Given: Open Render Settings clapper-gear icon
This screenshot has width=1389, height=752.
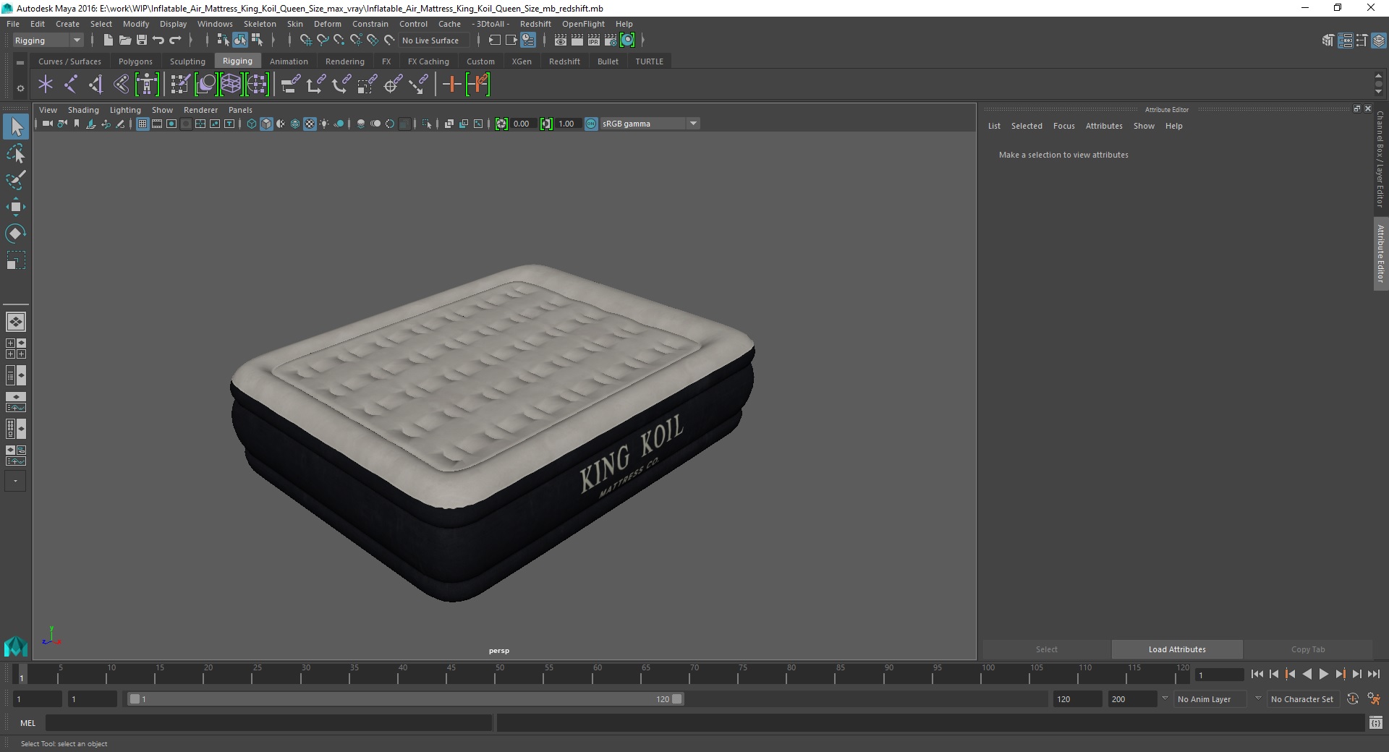Looking at the screenshot, I should click(611, 40).
